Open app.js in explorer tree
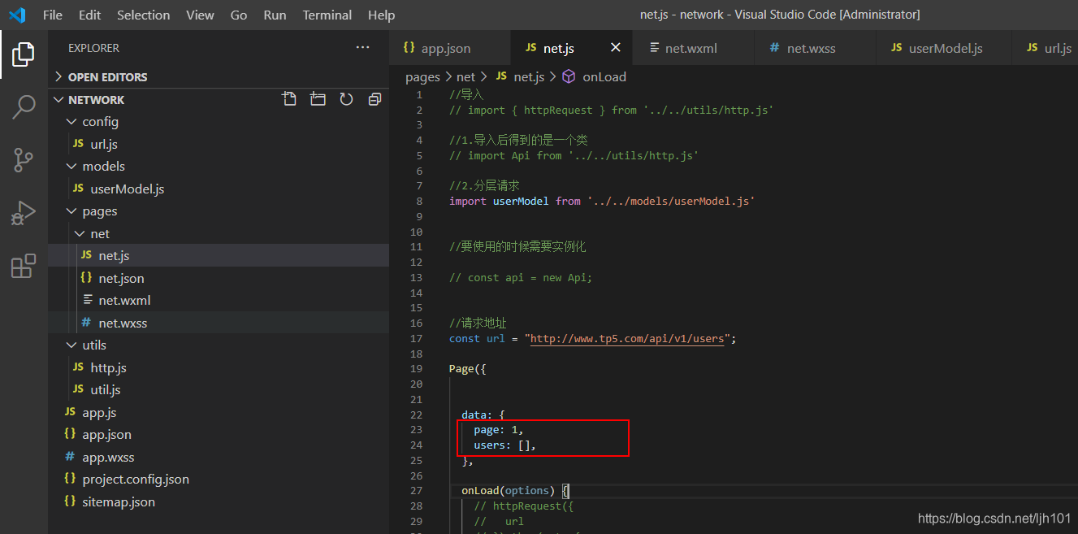The width and height of the screenshot is (1078, 534). pyautogui.click(x=219, y=412)
